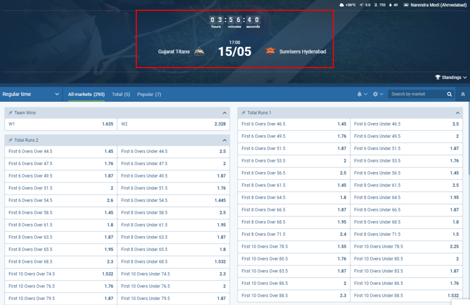Open the settings gear dropdown arrow

pyautogui.click(x=381, y=94)
